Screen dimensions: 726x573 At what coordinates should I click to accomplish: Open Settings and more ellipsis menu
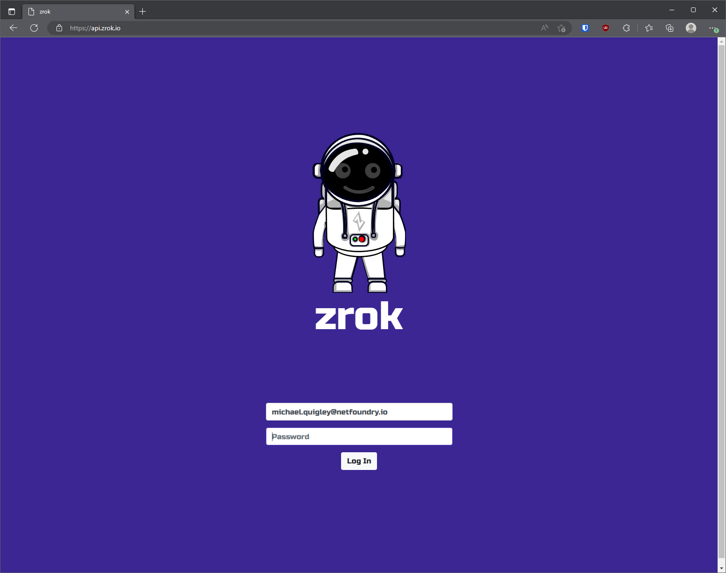(x=713, y=28)
